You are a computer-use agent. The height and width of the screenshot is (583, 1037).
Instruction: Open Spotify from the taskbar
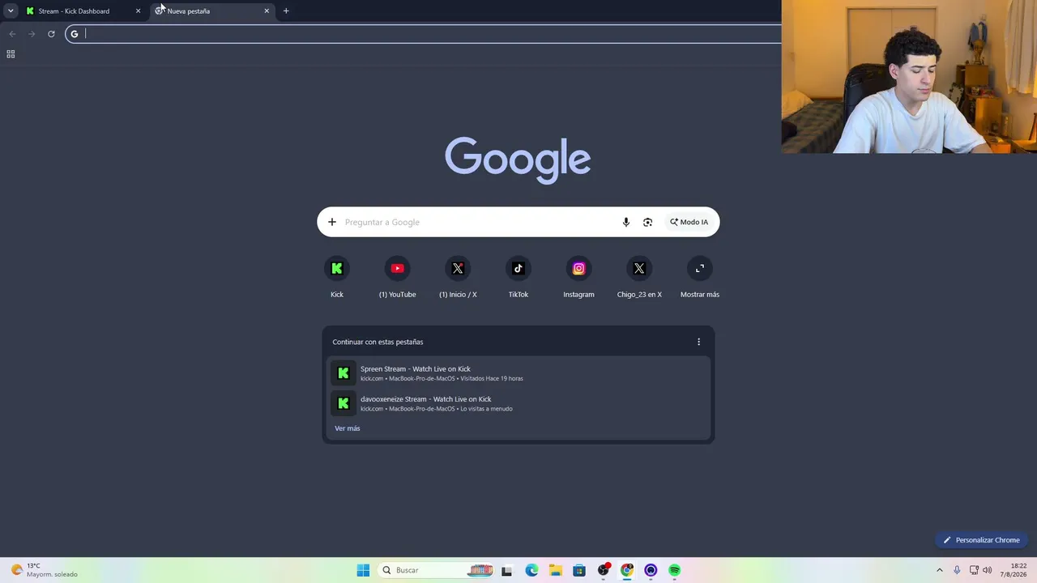tap(675, 570)
